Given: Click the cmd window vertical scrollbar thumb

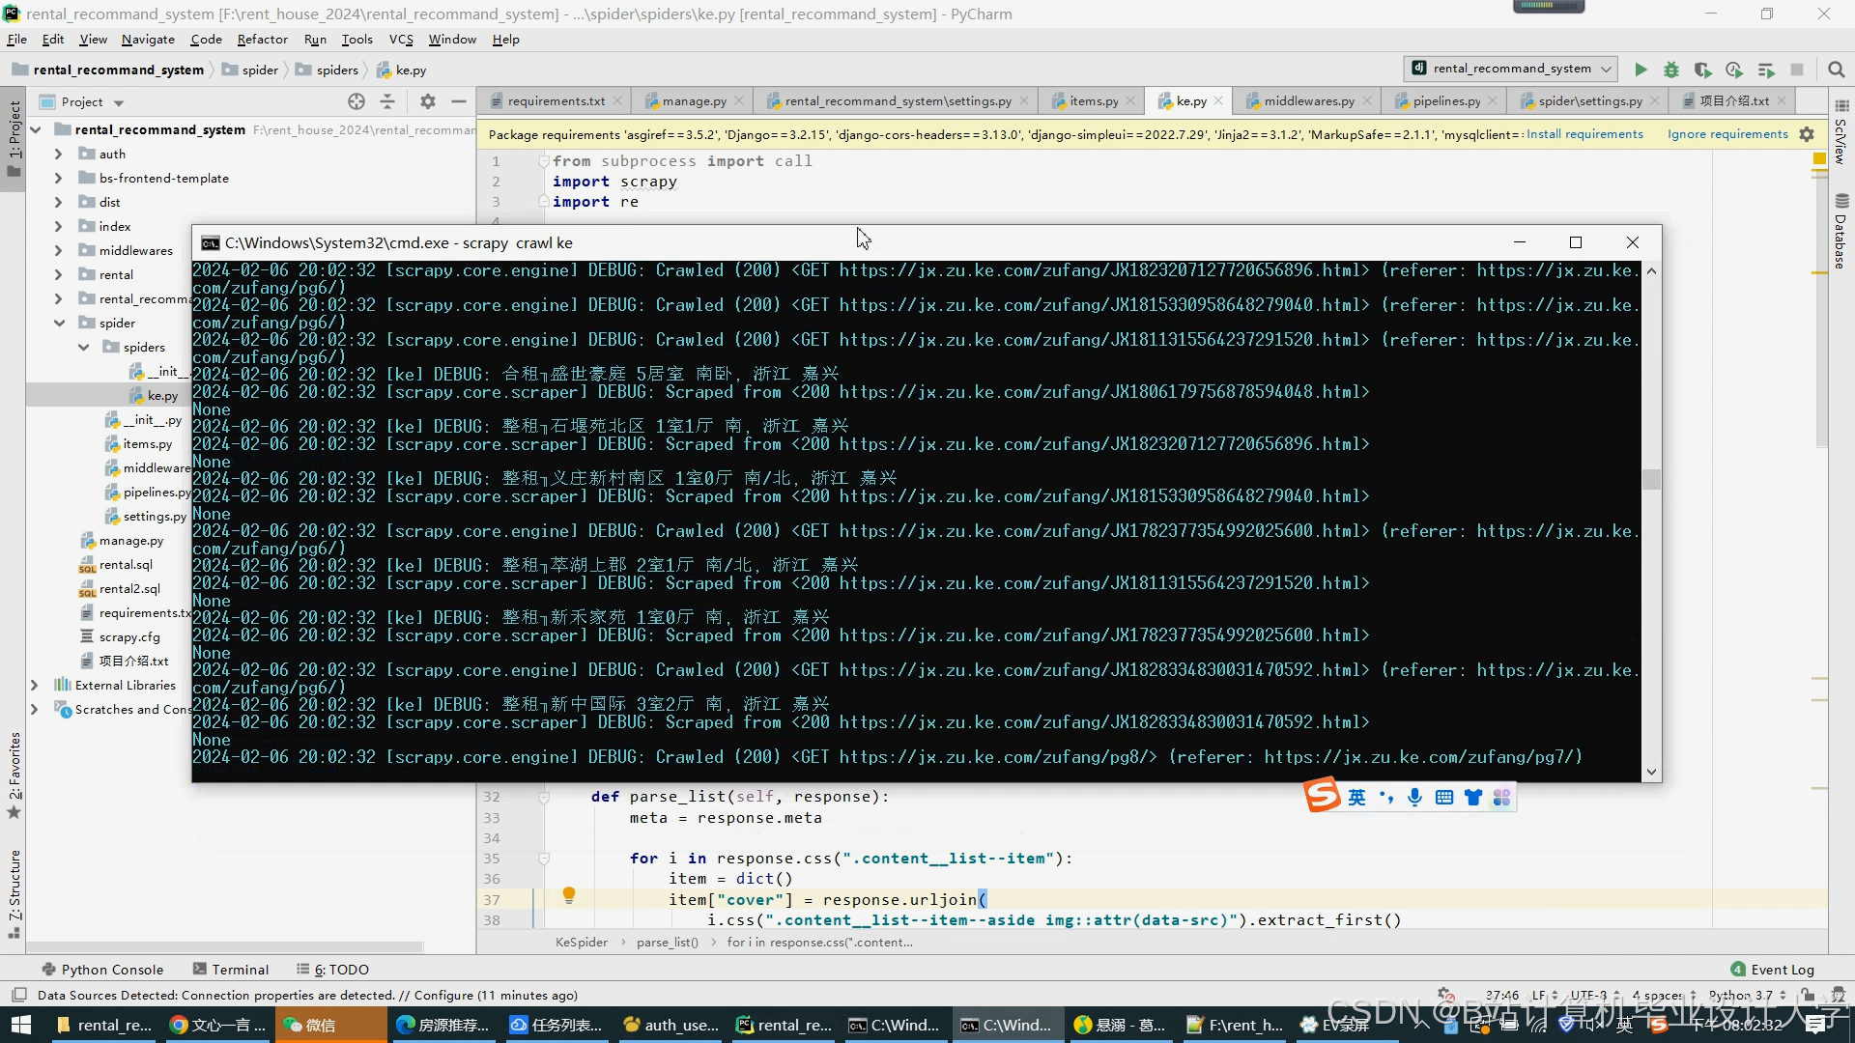Looking at the screenshot, I should (x=1652, y=480).
